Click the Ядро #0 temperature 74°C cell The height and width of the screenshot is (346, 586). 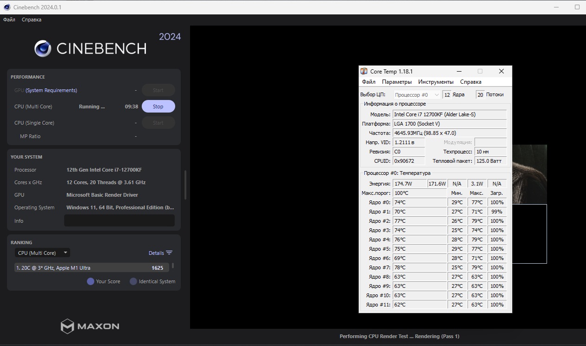click(420, 202)
